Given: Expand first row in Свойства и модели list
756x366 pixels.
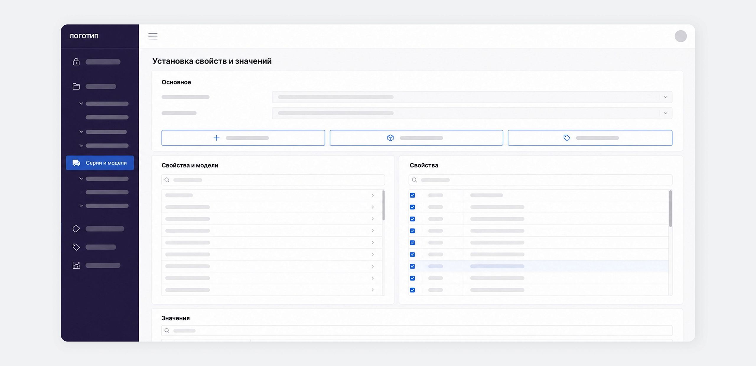Looking at the screenshot, I should click(x=373, y=195).
